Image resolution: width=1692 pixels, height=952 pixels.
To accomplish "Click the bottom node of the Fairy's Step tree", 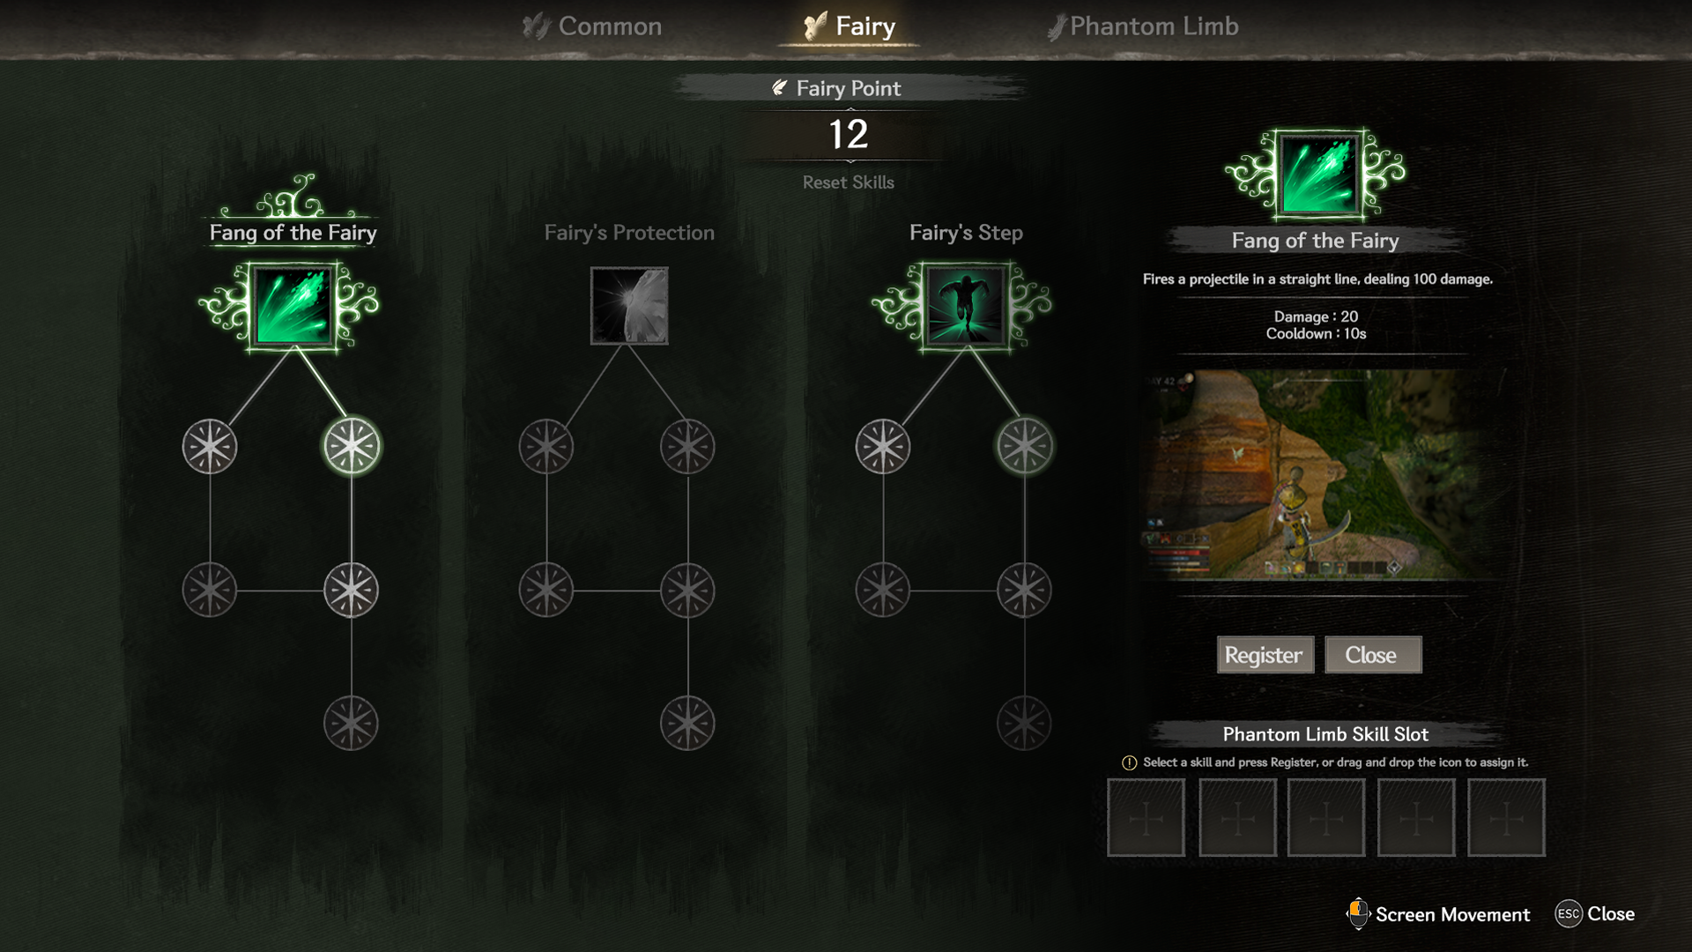I will coord(1024,724).
